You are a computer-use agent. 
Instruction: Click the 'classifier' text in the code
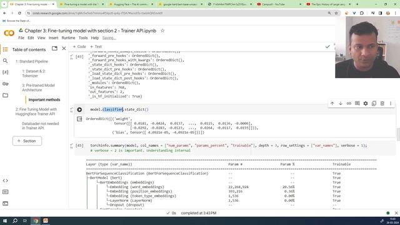(112, 109)
